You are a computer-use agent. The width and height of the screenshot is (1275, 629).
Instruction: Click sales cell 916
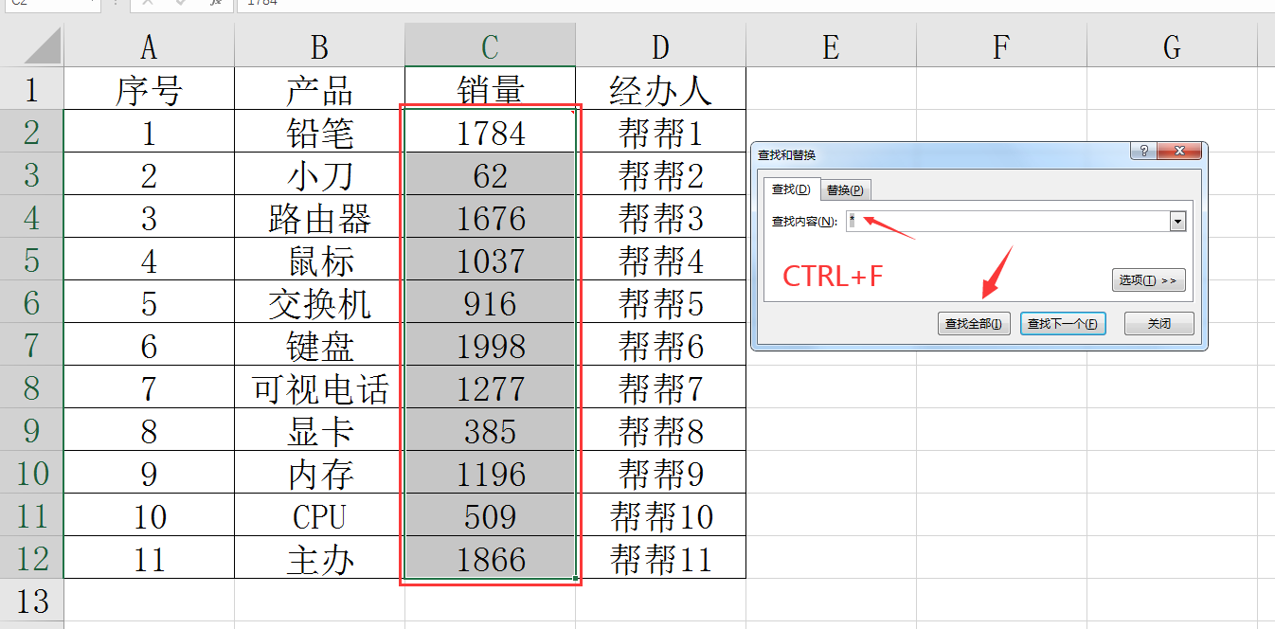[x=490, y=301]
